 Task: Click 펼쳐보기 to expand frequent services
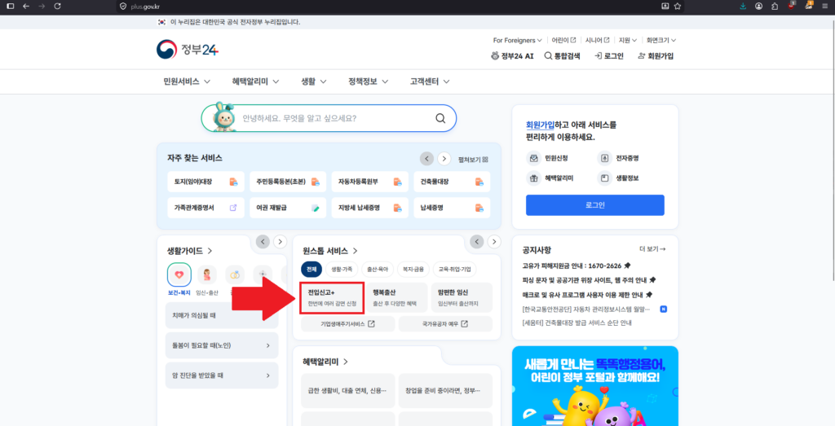(x=474, y=159)
